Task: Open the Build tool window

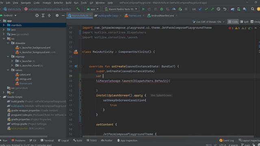Action: [x=78, y=141]
